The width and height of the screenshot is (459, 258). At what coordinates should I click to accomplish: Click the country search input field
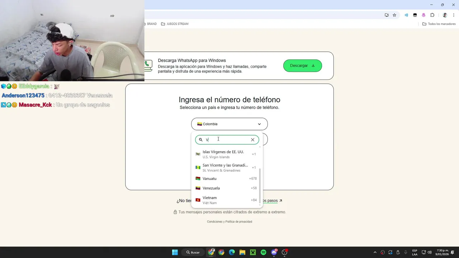click(227, 140)
